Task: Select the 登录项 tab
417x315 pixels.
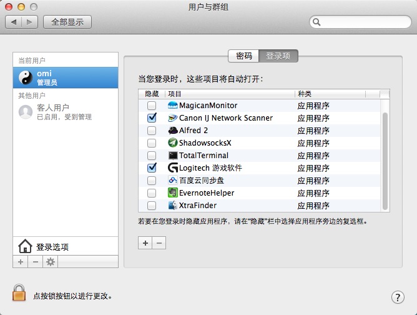Action: click(278, 56)
